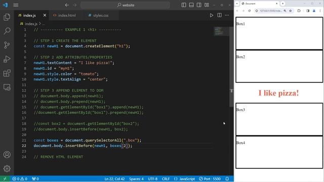
Task: Open the Source Control view
Action: tap(7, 45)
